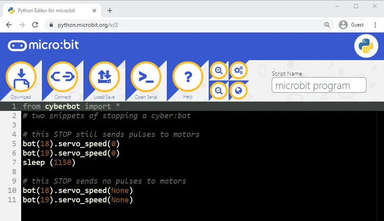
Task: Open Serial console
Action: 146,78
